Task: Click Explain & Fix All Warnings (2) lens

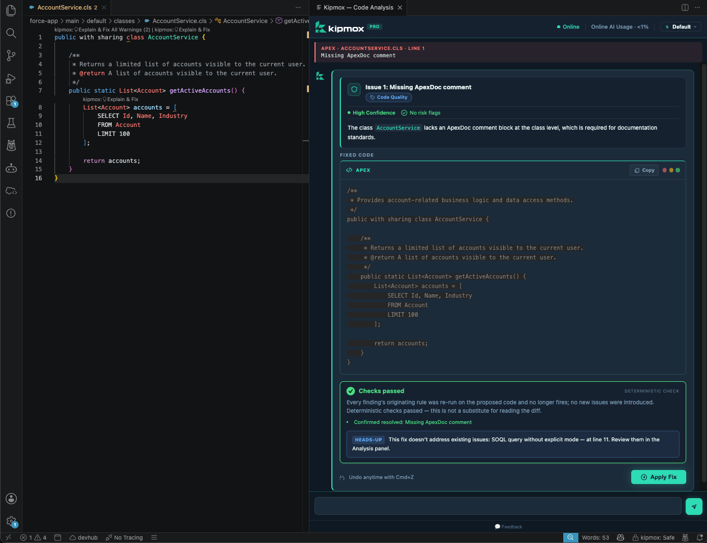Action: (102, 30)
